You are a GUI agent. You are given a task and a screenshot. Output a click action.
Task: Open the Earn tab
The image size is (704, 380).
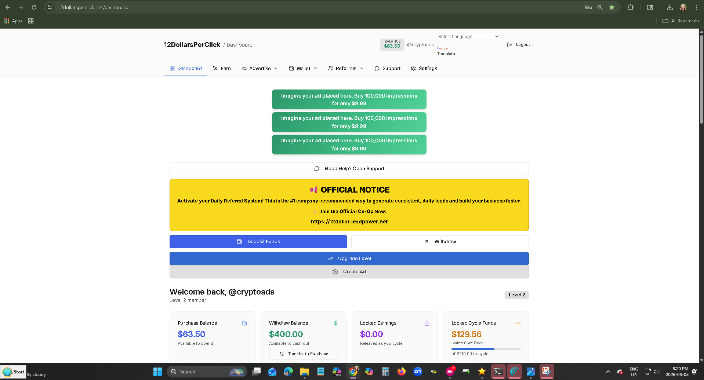coord(222,69)
